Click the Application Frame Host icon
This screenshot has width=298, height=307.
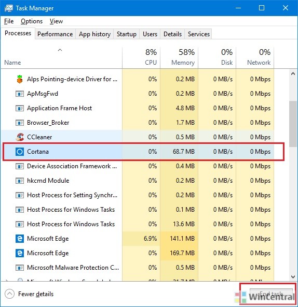click(20, 108)
